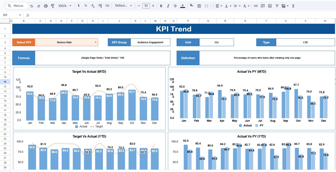Open the Menus search
Image resolution: width=336 pixels, height=172 pixels.
[x=16, y=6]
